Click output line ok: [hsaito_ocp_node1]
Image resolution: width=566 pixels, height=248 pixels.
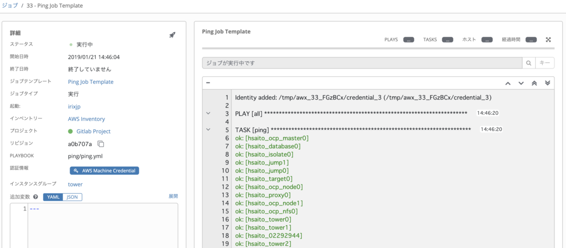pos(269,203)
